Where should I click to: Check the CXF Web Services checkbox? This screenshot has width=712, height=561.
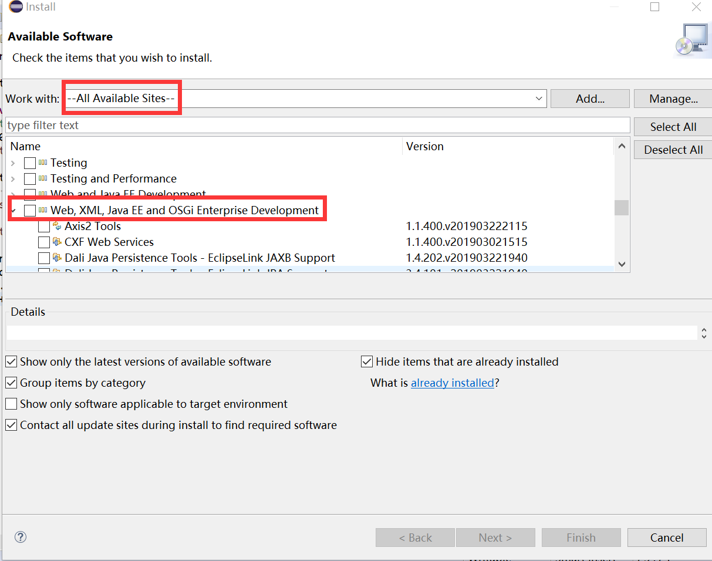pyautogui.click(x=44, y=242)
